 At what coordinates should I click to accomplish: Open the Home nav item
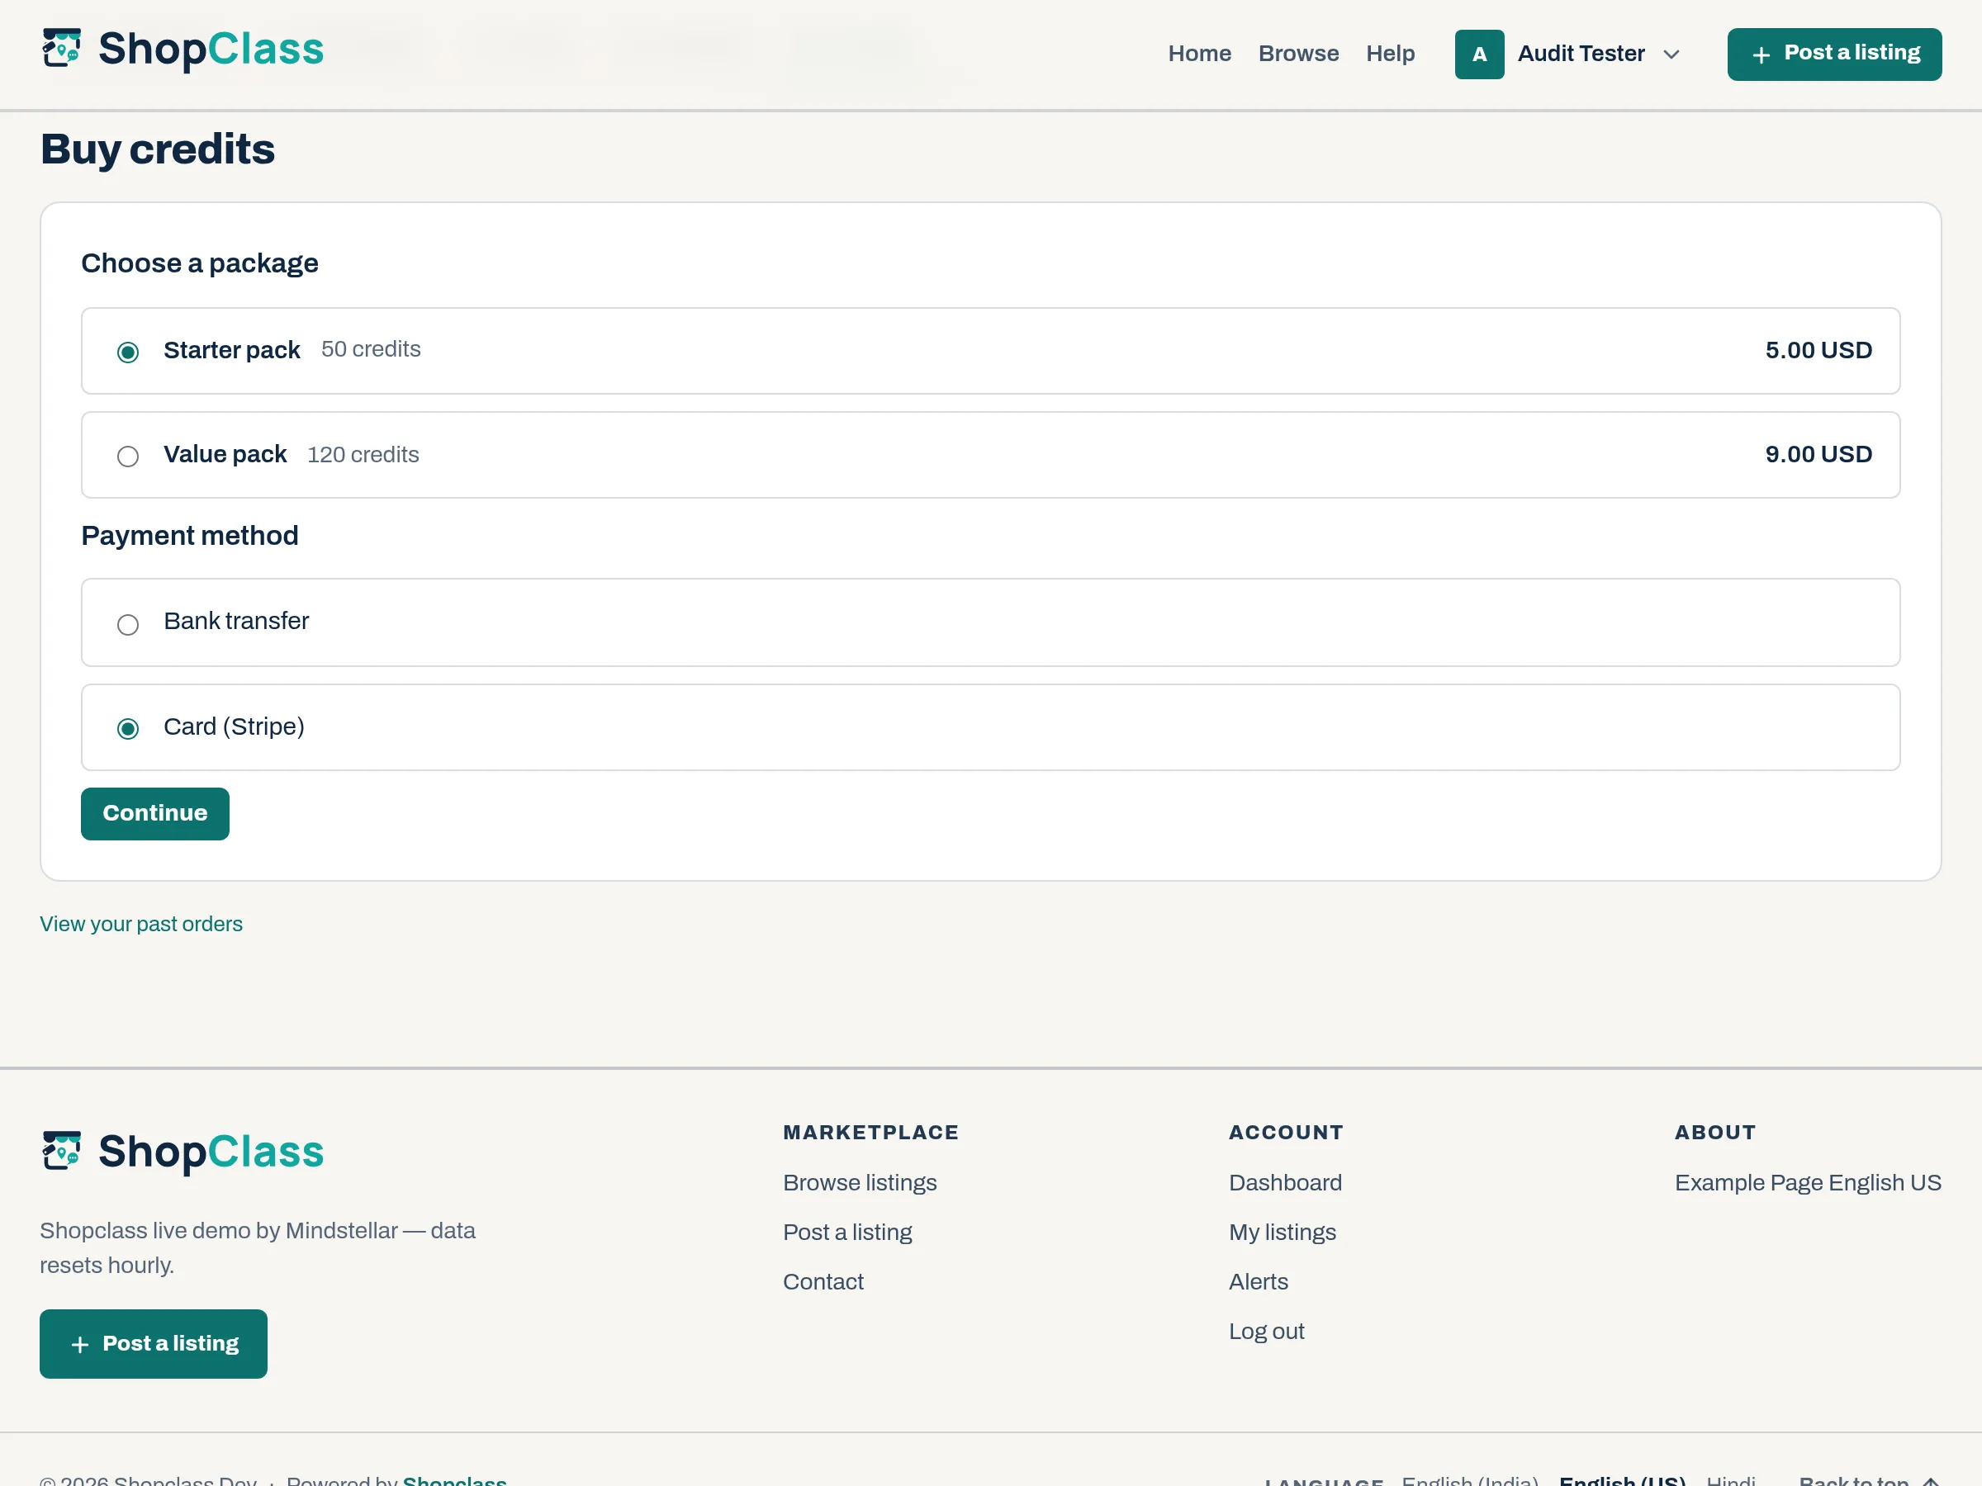pyautogui.click(x=1200, y=54)
